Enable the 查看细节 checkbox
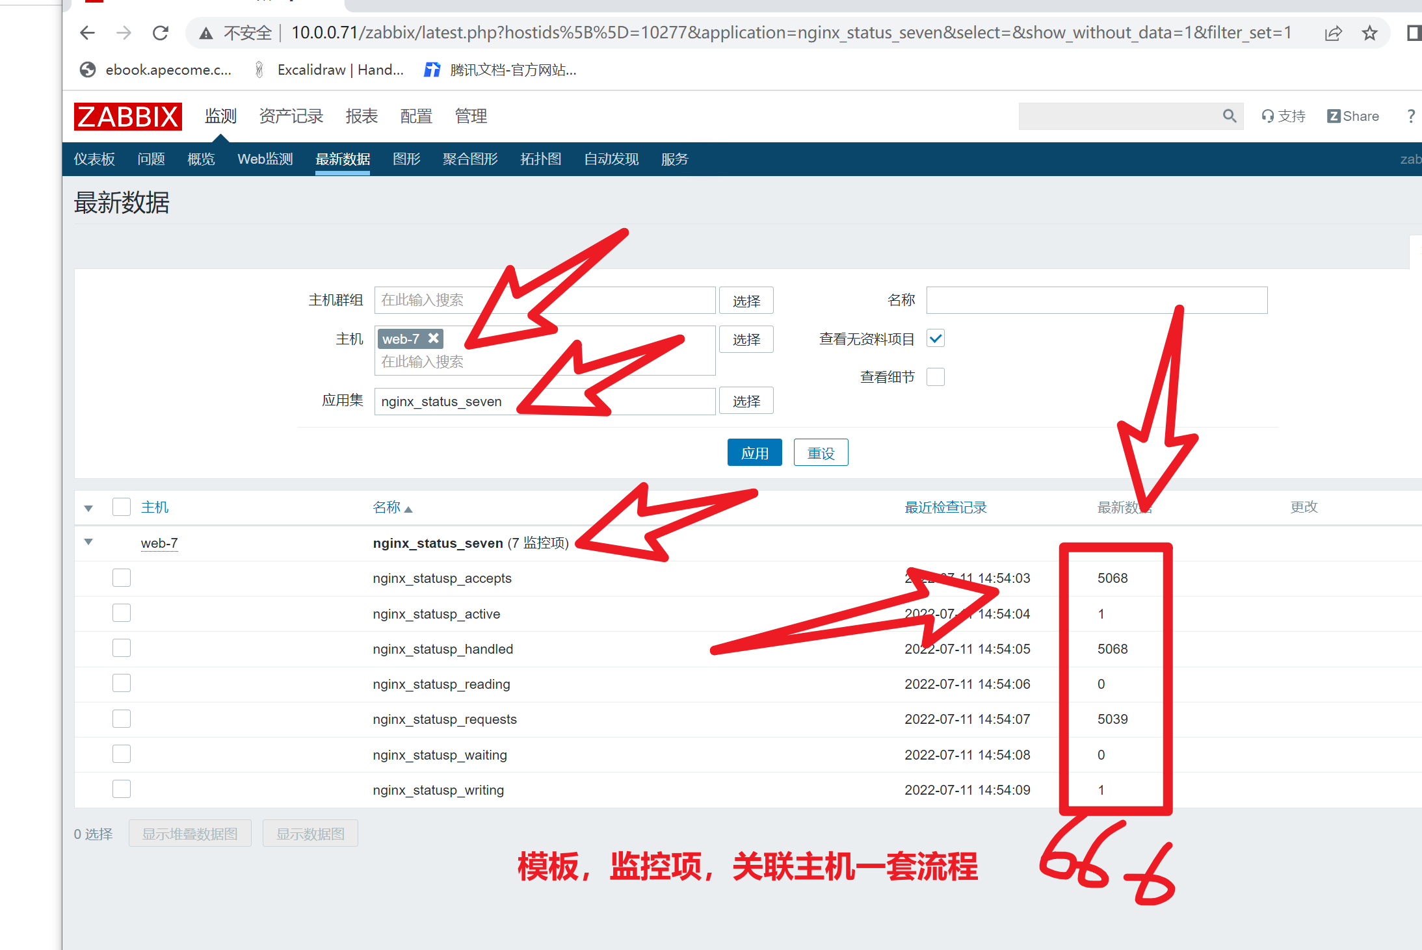This screenshot has width=1422, height=950. [x=936, y=377]
